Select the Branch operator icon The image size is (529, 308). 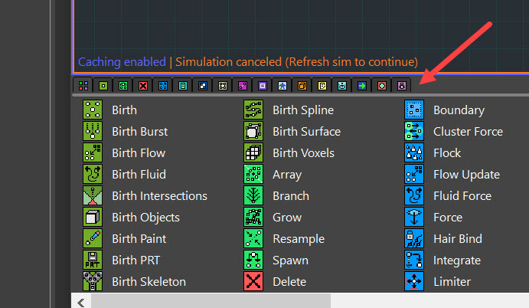click(x=253, y=195)
